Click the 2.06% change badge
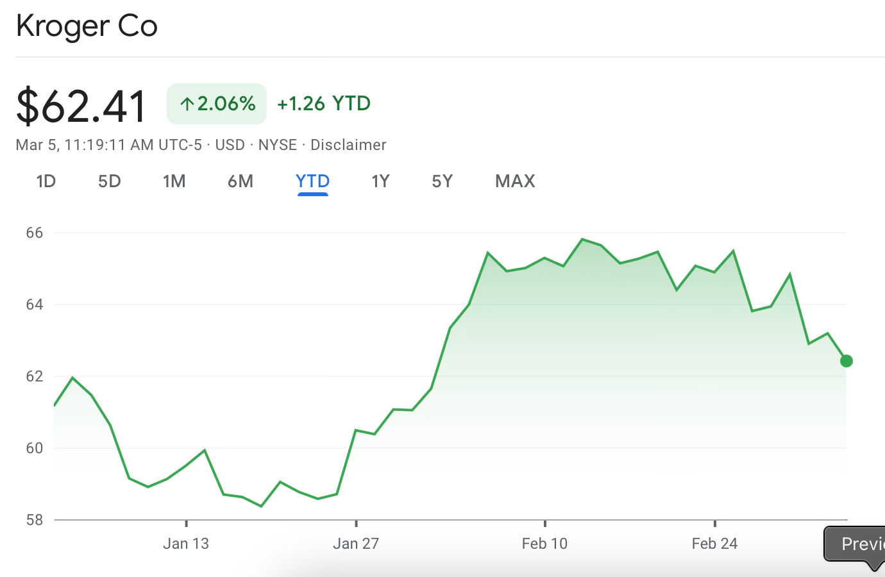Viewport: 885px width, 577px height. click(x=217, y=104)
